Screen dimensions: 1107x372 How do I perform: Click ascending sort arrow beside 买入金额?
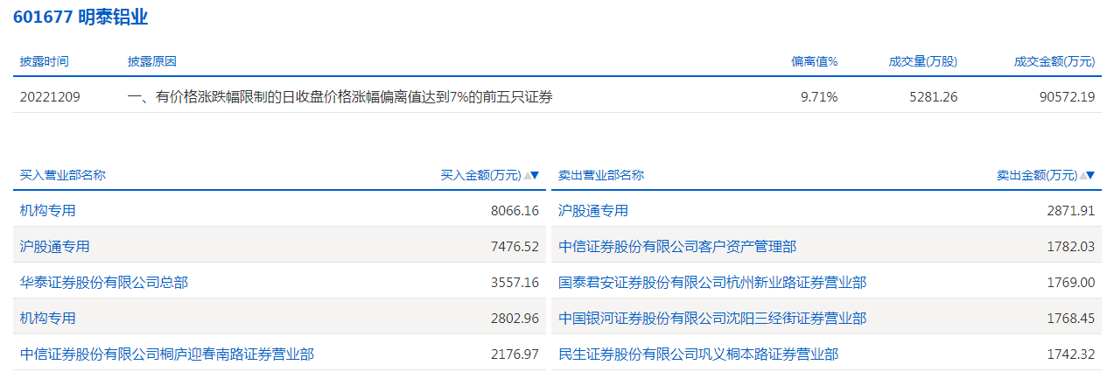tap(527, 175)
